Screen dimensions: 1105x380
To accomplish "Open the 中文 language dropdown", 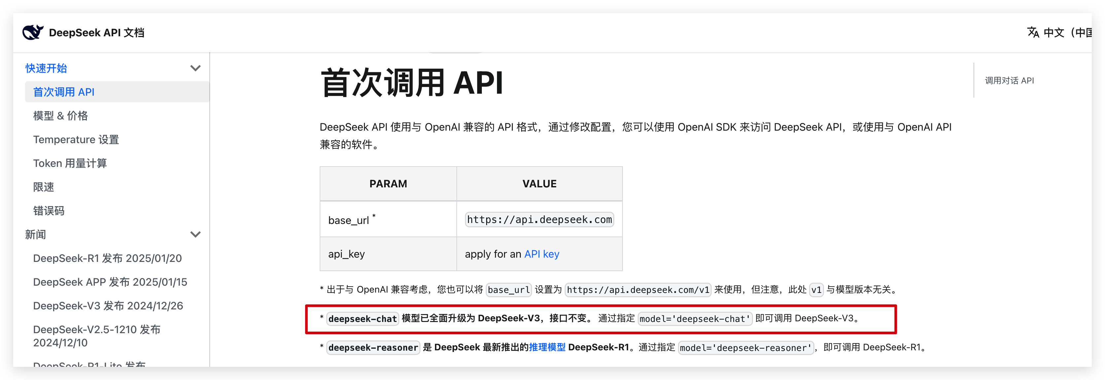I will tap(1066, 33).
